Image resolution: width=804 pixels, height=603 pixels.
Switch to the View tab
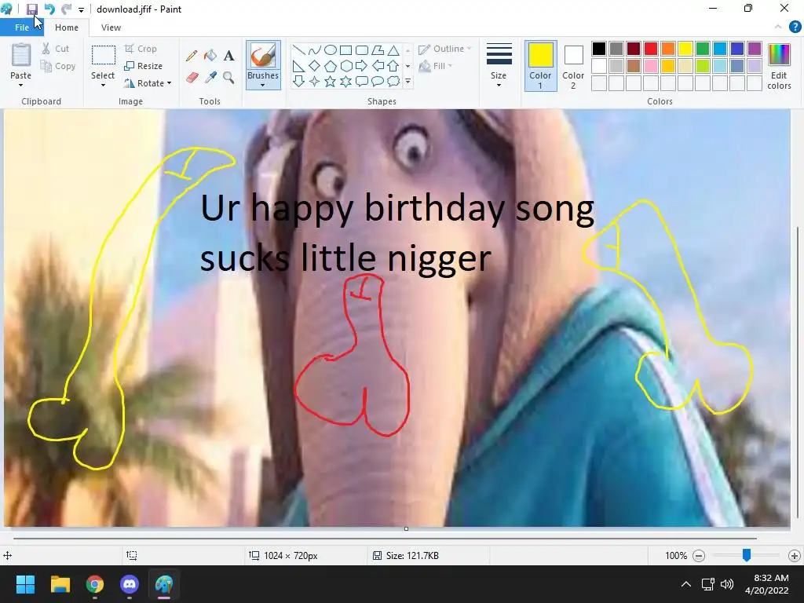[x=111, y=27]
